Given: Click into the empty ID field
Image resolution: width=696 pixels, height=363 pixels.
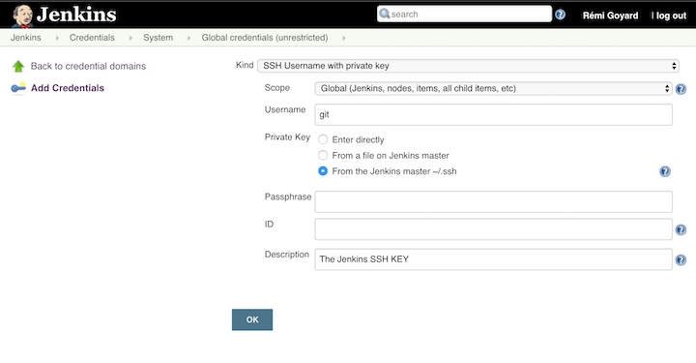Looking at the screenshot, I should (x=494, y=229).
